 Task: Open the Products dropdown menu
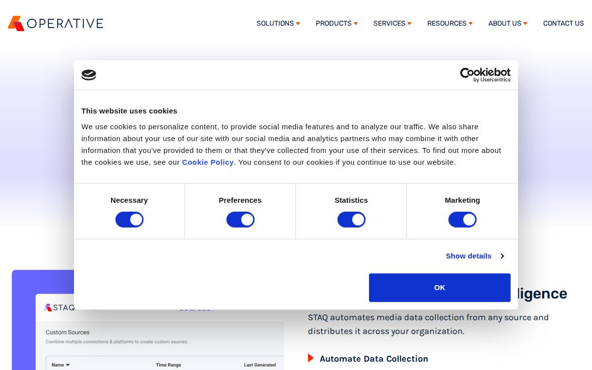pyautogui.click(x=337, y=23)
